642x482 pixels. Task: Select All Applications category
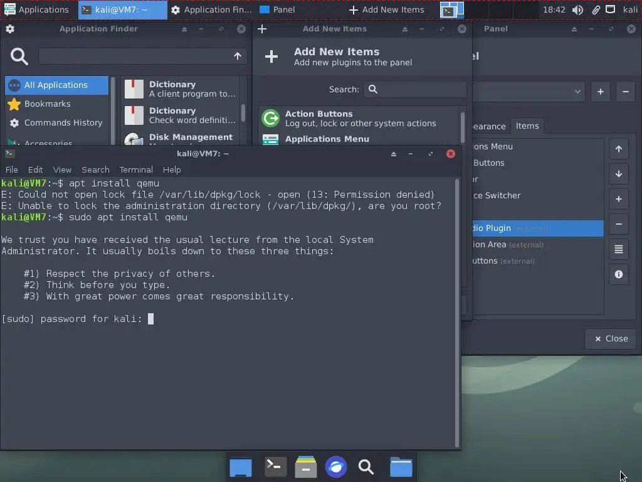(x=57, y=85)
